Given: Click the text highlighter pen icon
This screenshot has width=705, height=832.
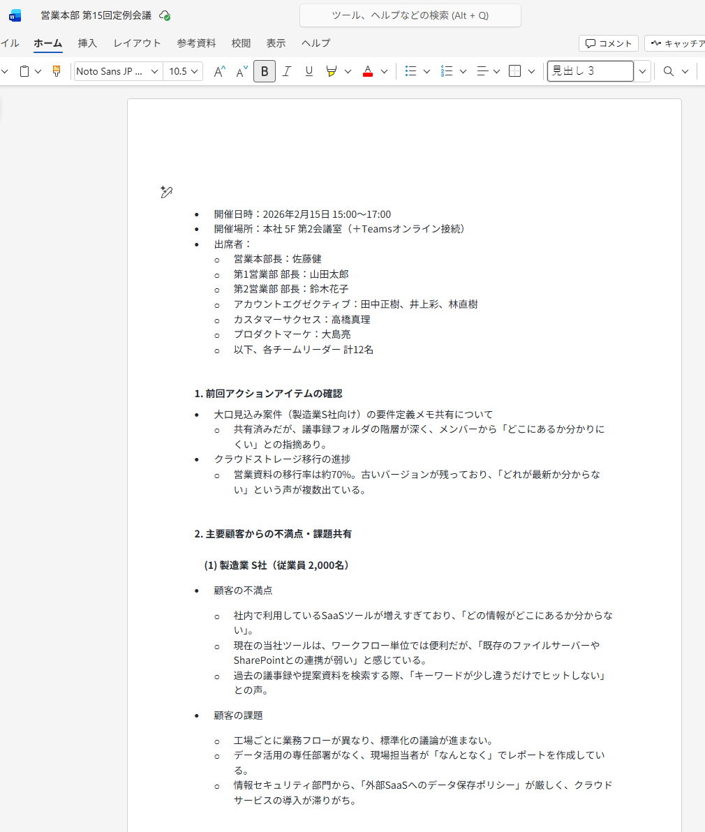Looking at the screenshot, I should [x=332, y=71].
